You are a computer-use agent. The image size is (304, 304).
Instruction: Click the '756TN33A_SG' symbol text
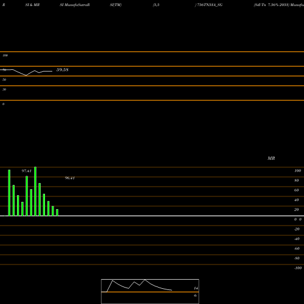210,5
